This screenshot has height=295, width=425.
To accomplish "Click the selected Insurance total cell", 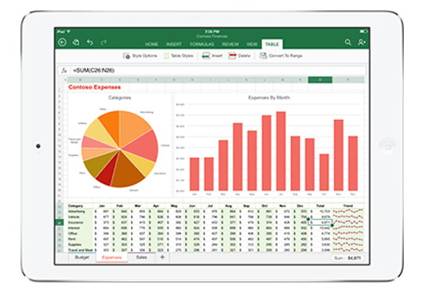I will pyautogui.click(x=320, y=222).
